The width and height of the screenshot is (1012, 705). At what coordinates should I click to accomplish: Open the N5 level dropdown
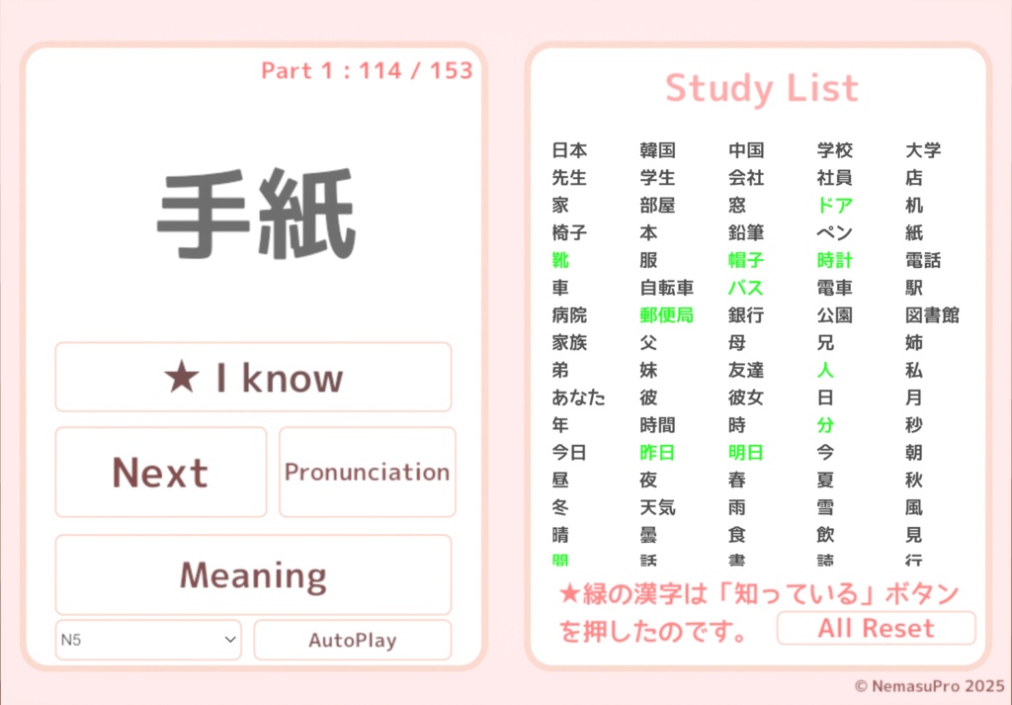click(x=147, y=640)
